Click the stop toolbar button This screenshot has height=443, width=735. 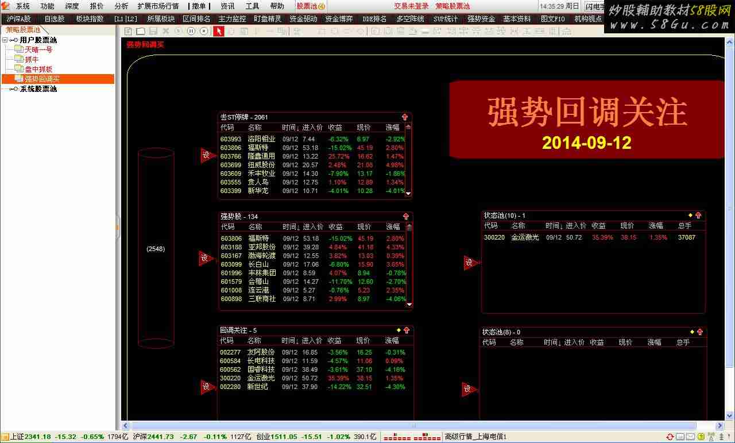(x=204, y=31)
